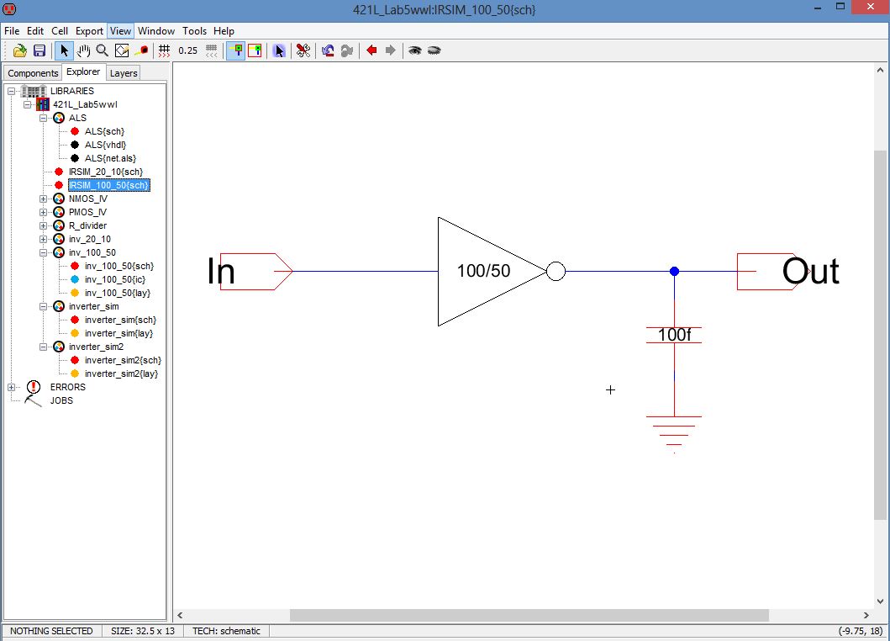Collapse the inv_100_50 tree node
This screenshot has width=890, height=641.
44,252
